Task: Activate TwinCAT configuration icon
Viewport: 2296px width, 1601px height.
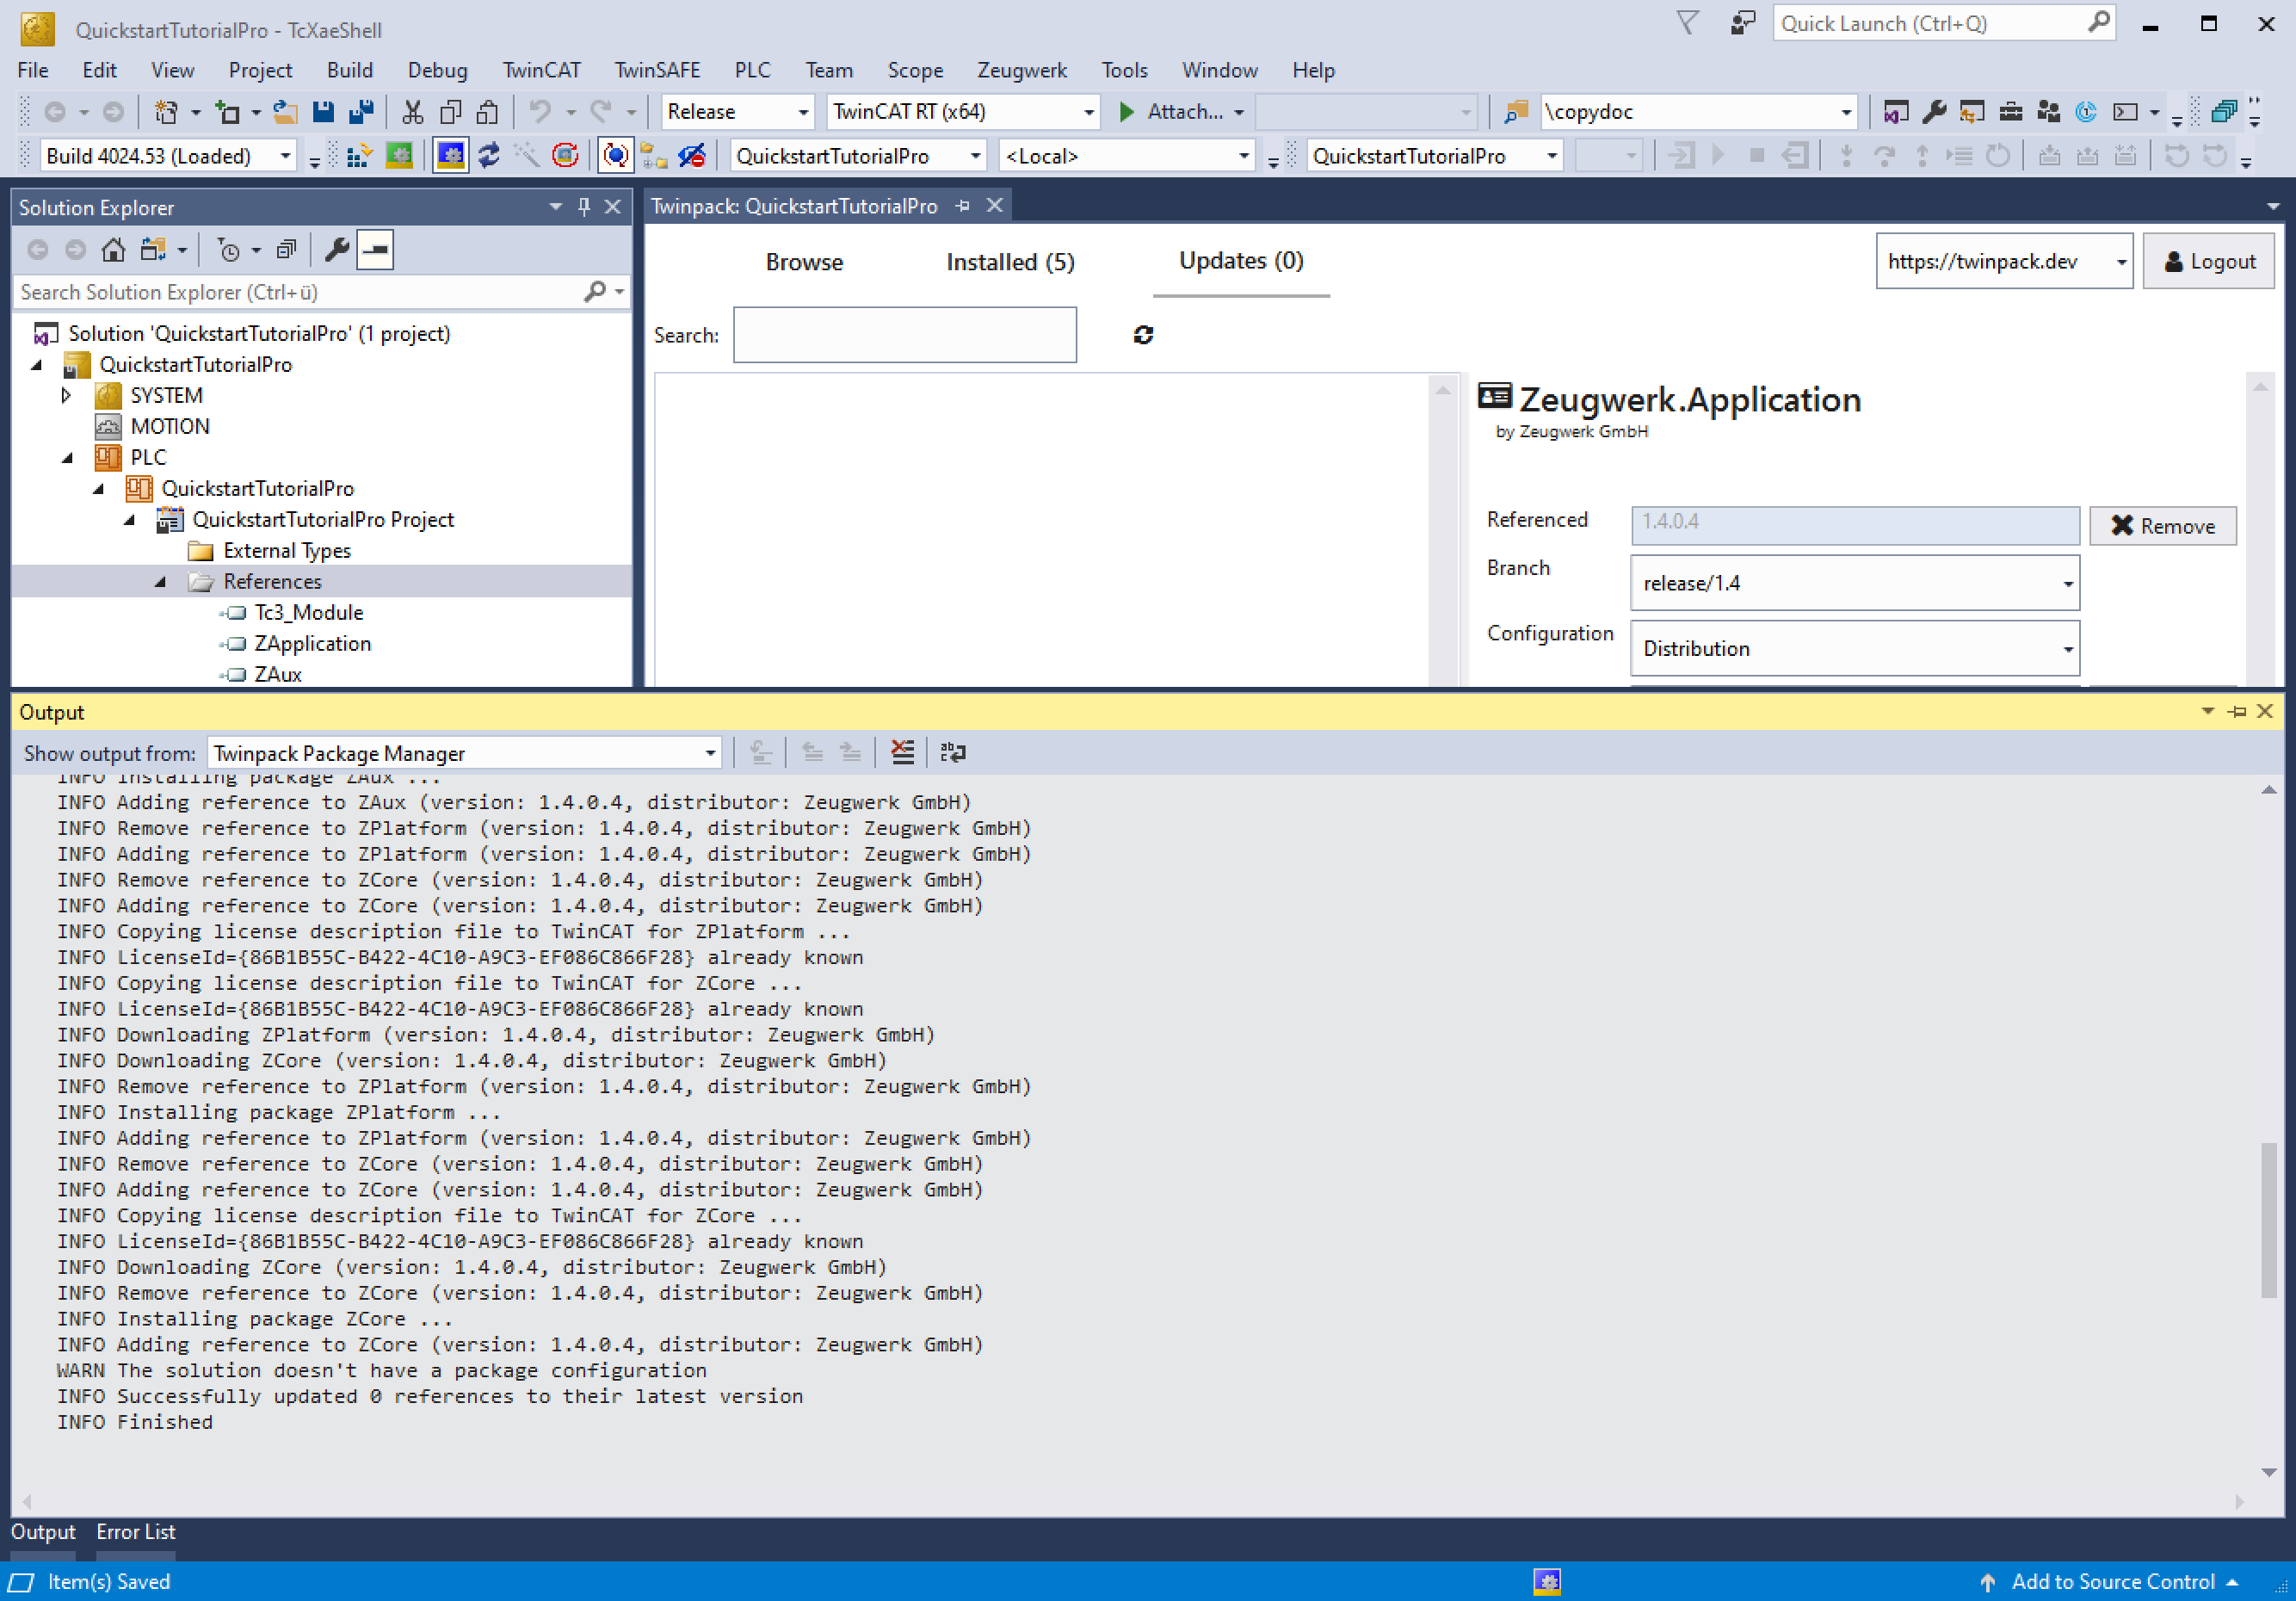Action: pyautogui.click(x=359, y=156)
